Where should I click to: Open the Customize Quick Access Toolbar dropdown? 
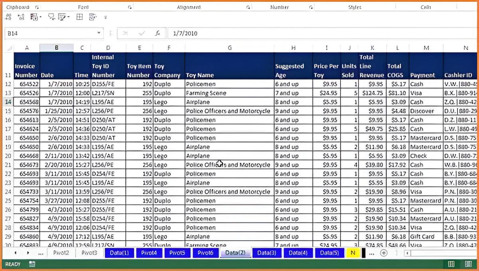click(x=106, y=17)
